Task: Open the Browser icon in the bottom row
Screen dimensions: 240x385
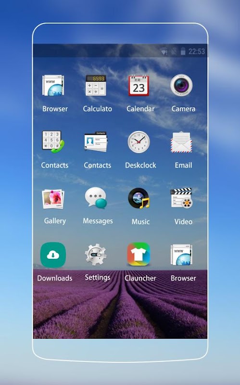Action: pyautogui.click(x=181, y=255)
